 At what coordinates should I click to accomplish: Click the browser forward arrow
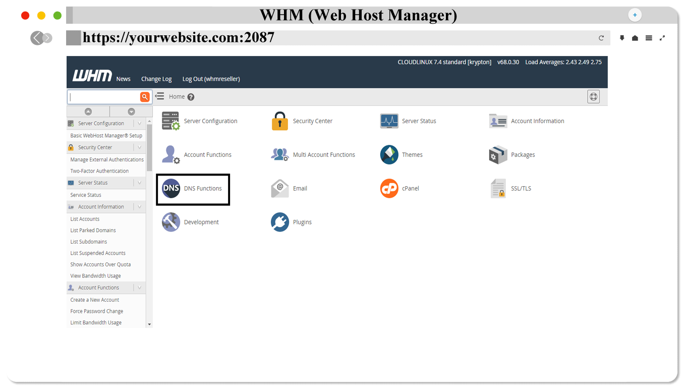coord(47,38)
